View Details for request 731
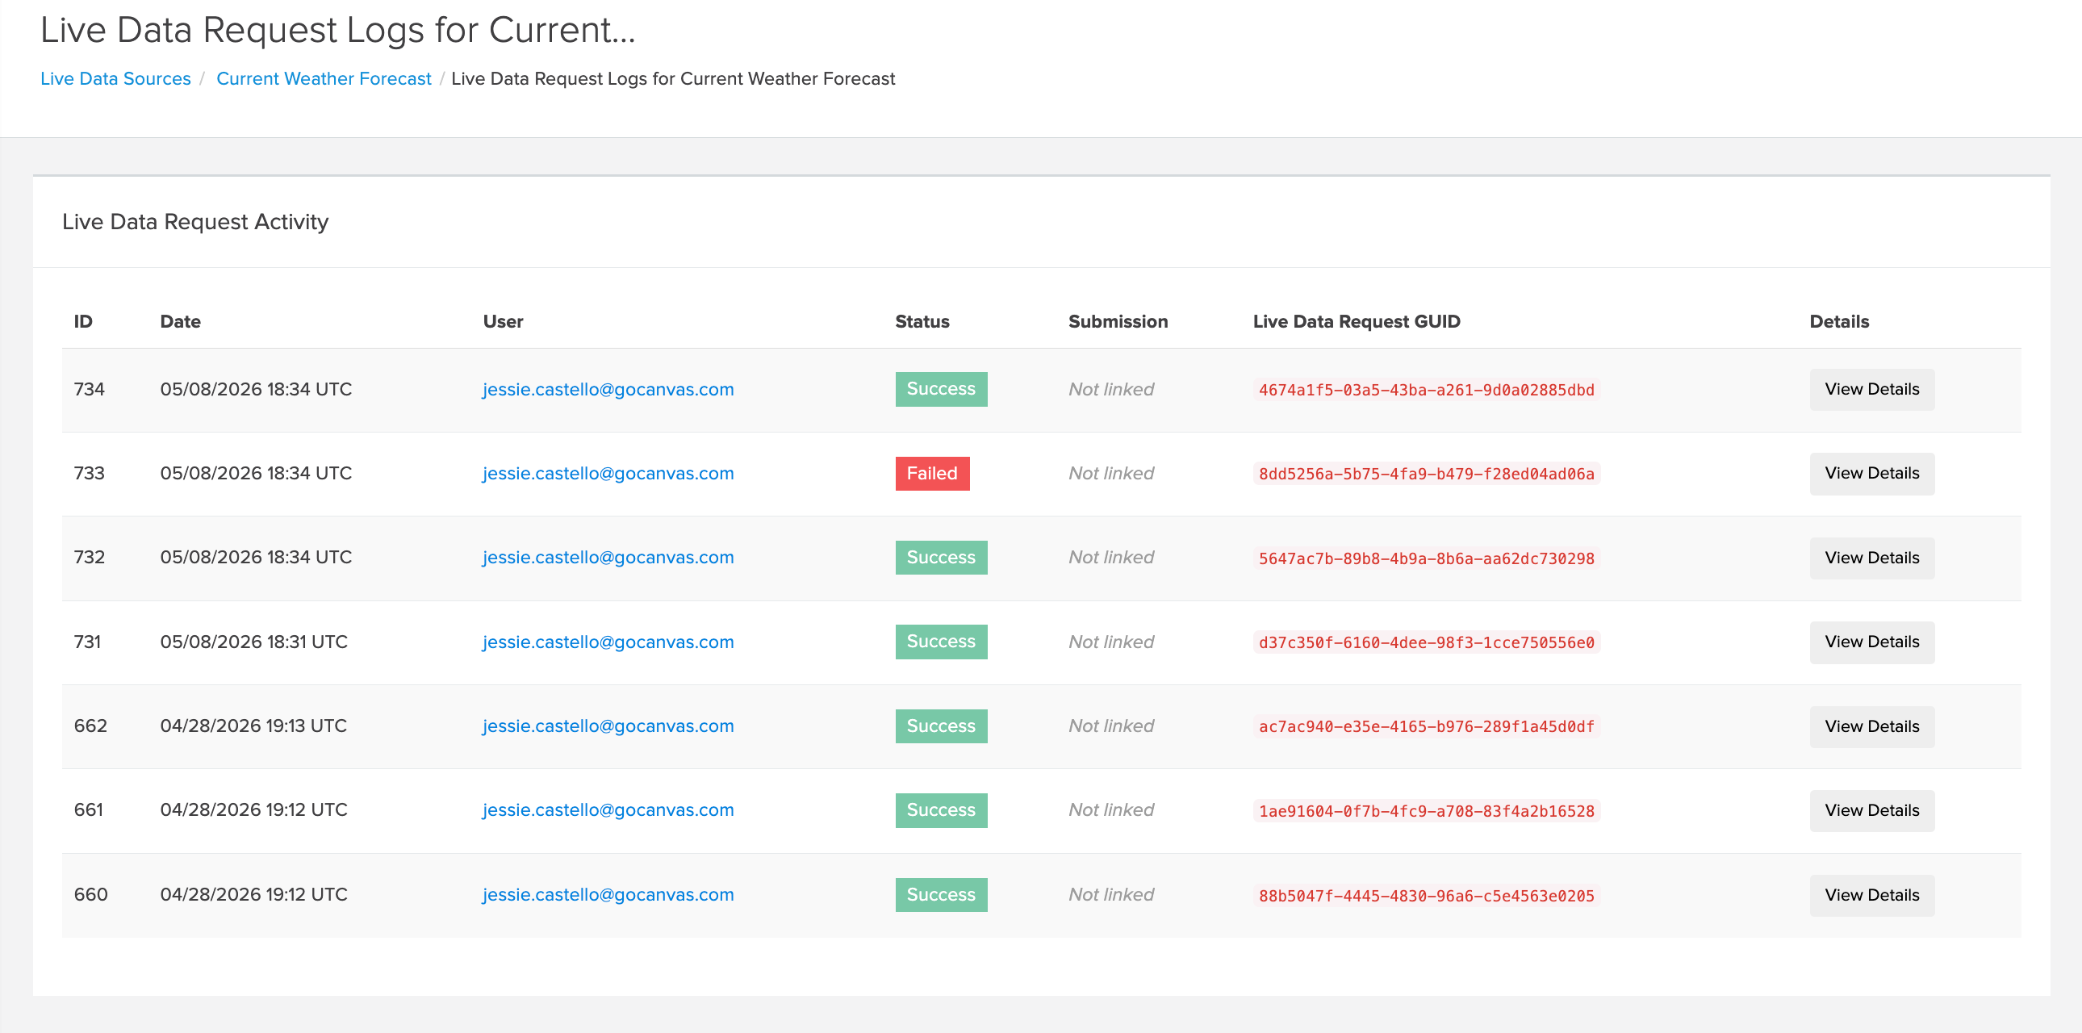 [x=1871, y=642]
